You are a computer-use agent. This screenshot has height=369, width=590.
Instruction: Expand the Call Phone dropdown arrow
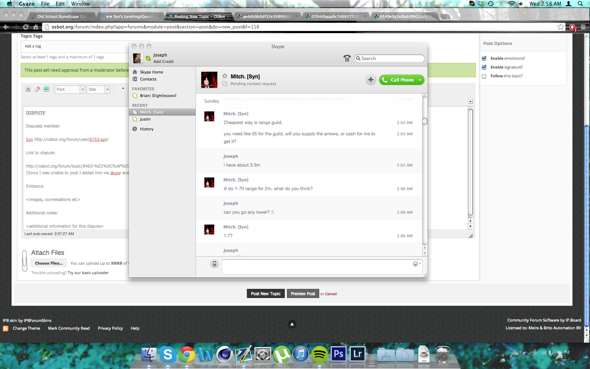420,80
